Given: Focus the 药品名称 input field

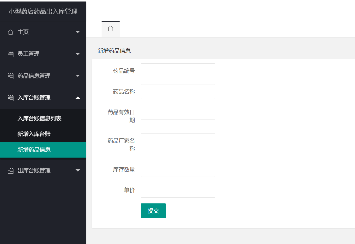Looking at the screenshot, I should tap(178, 91).
